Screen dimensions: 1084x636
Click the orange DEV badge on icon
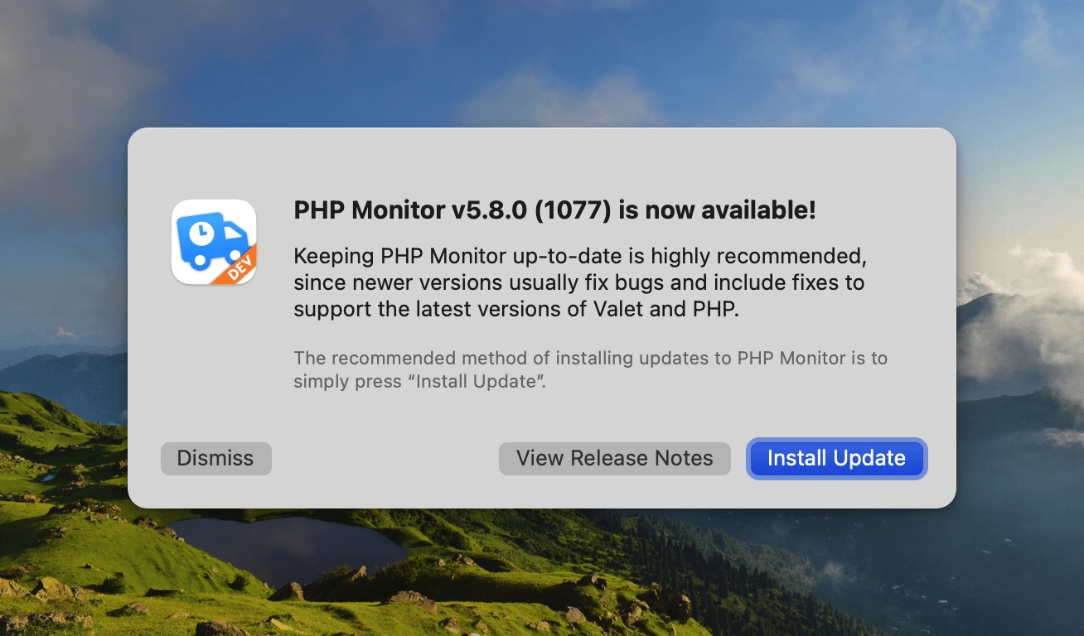pos(239,267)
